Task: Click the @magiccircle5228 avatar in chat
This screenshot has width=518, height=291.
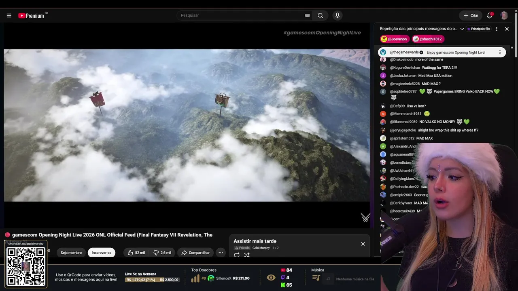Action: [383, 84]
